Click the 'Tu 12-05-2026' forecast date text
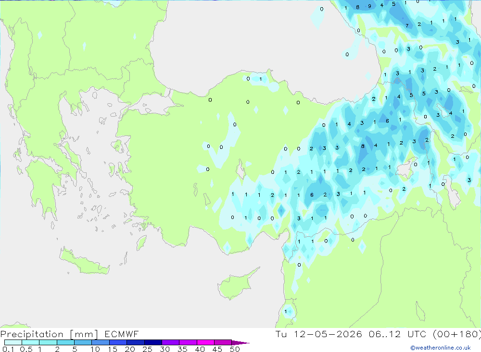 319,334
